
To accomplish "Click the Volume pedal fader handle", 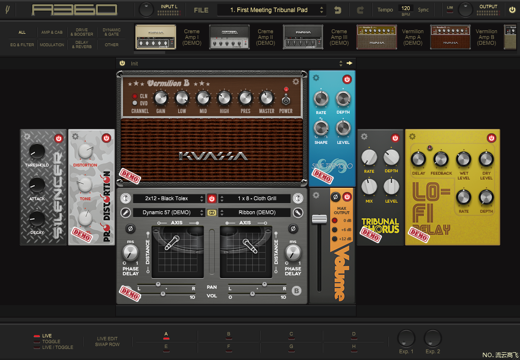I will [319, 219].
